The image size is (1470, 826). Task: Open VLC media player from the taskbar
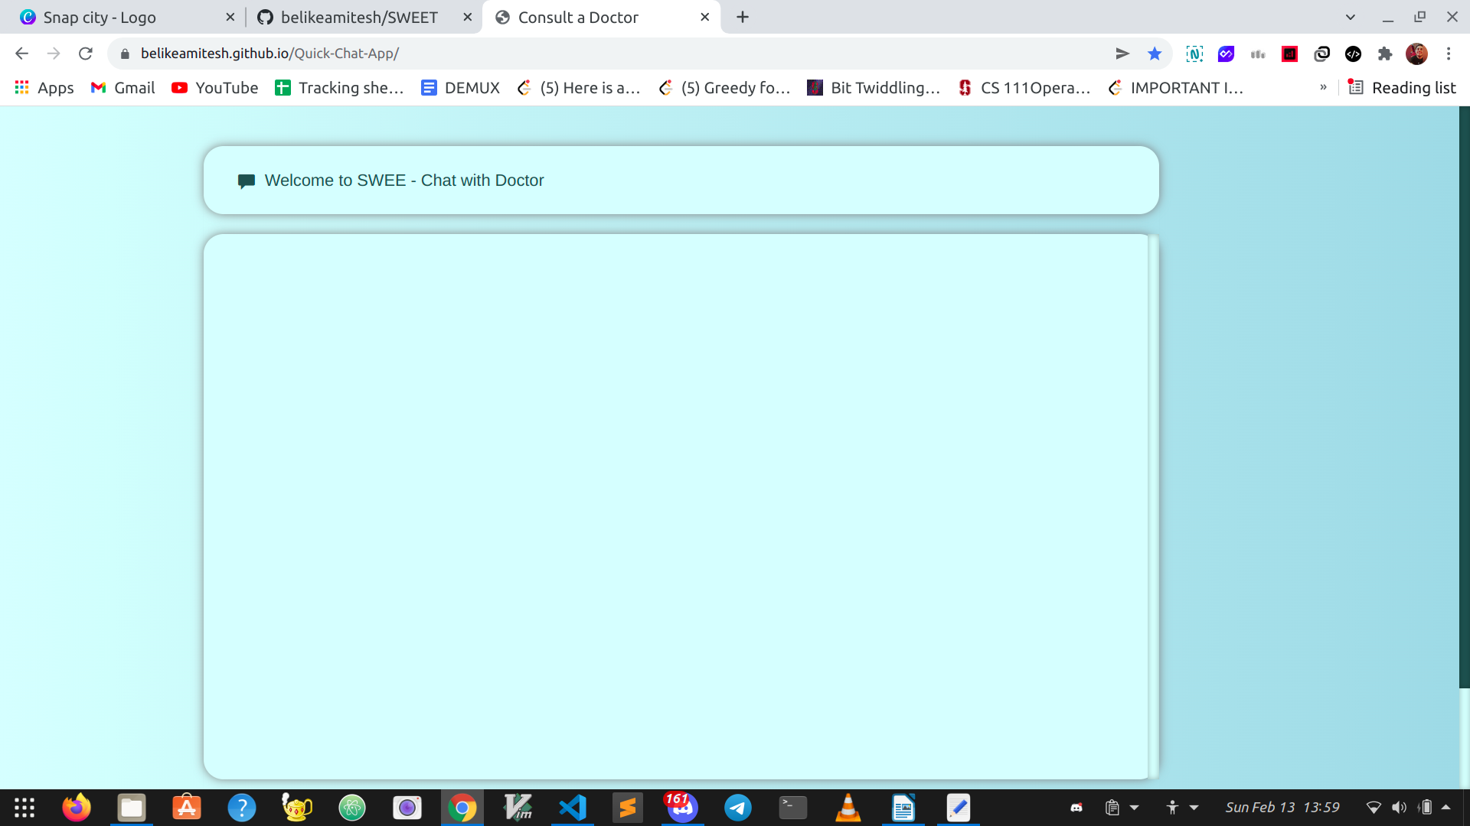point(848,808)
